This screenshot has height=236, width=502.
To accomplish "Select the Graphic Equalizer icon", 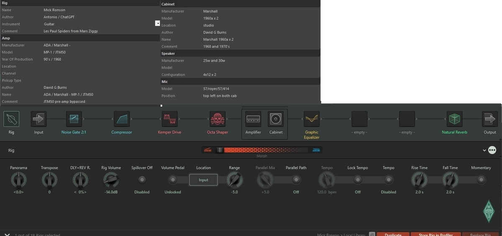I will [312, 119].
